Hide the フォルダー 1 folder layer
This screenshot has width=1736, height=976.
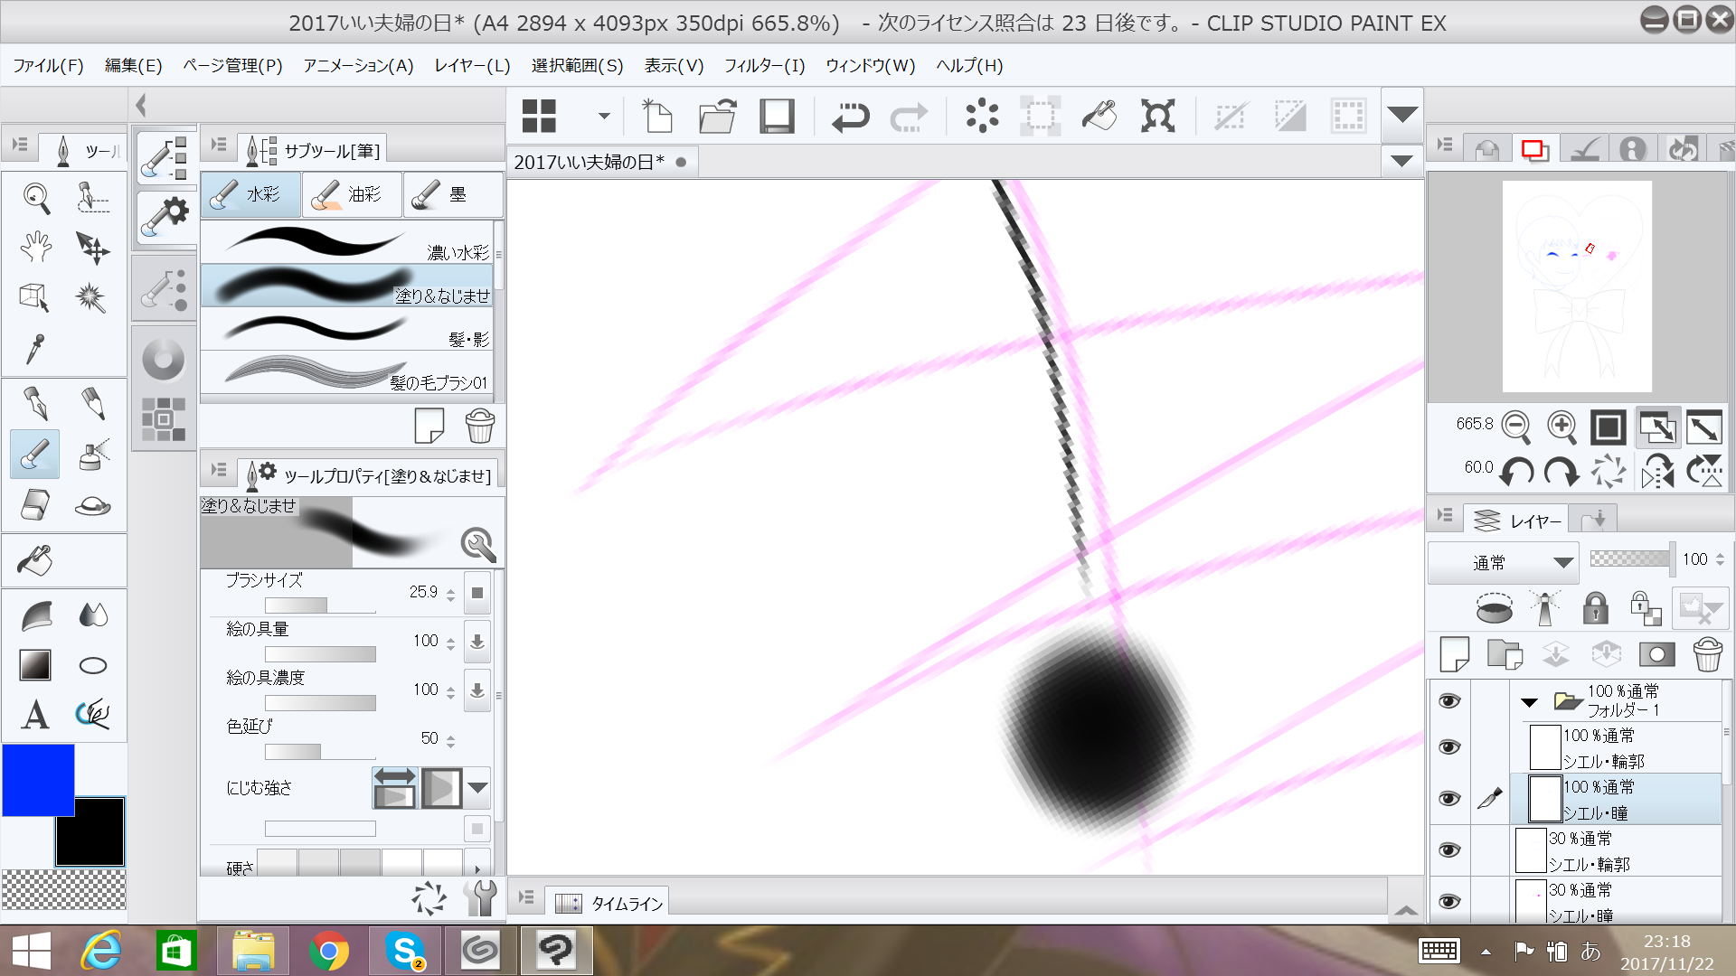click(1449, 701)
